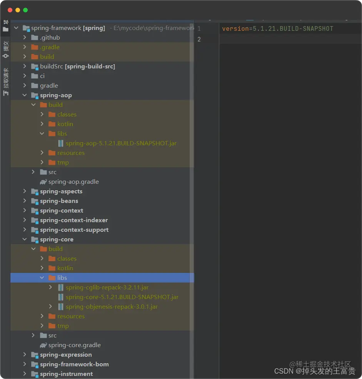Click the ci folder icon
362x379 pixels.
pos(35,76)
